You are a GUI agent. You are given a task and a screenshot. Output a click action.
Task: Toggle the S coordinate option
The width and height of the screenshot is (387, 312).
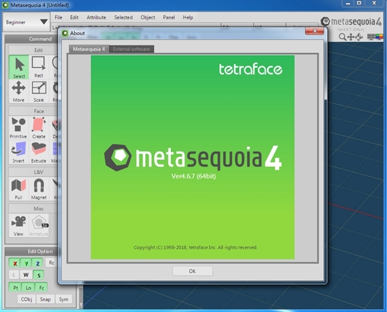pos(39,275)
